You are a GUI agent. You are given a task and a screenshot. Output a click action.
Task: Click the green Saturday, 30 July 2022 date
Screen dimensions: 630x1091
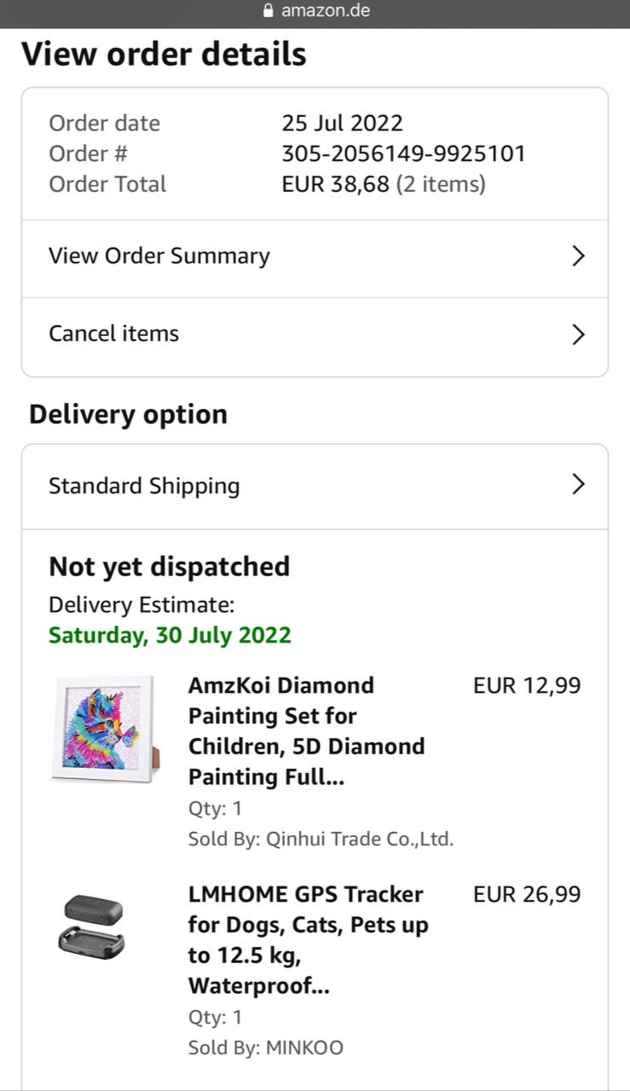coord(170,635)
